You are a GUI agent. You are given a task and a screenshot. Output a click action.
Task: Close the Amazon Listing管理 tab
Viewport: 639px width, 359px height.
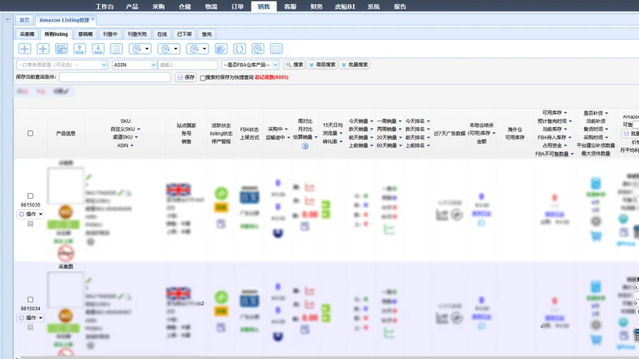pos(93,18)
